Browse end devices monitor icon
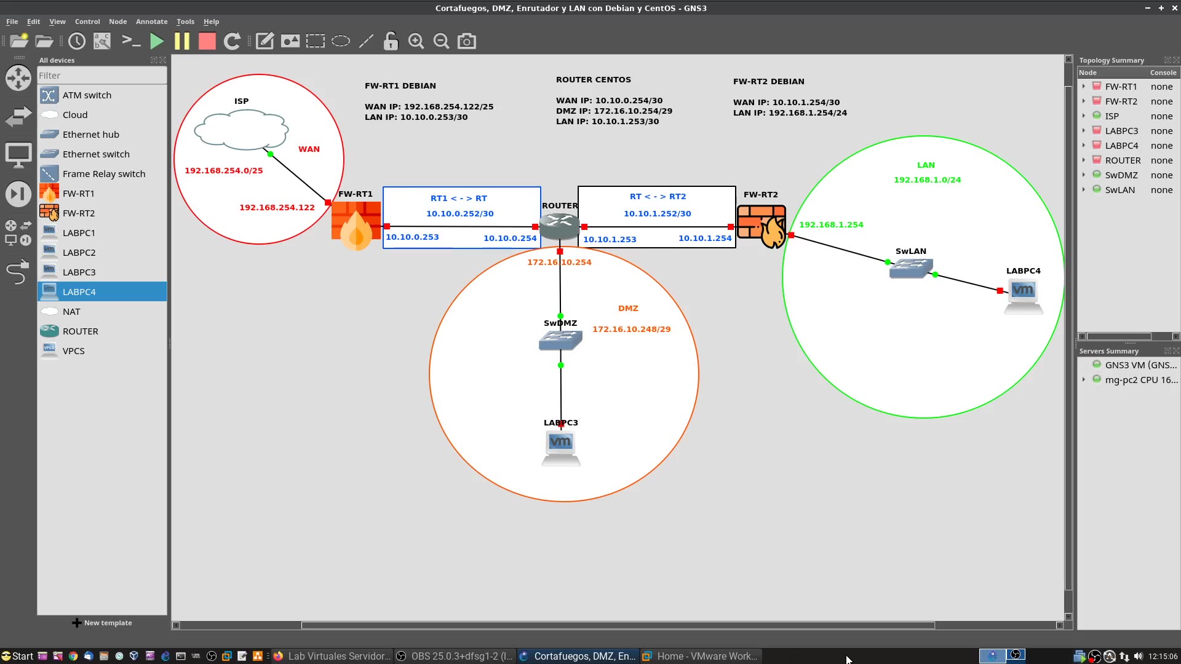The image size is (1181, 664). click(x=18, y=156)
